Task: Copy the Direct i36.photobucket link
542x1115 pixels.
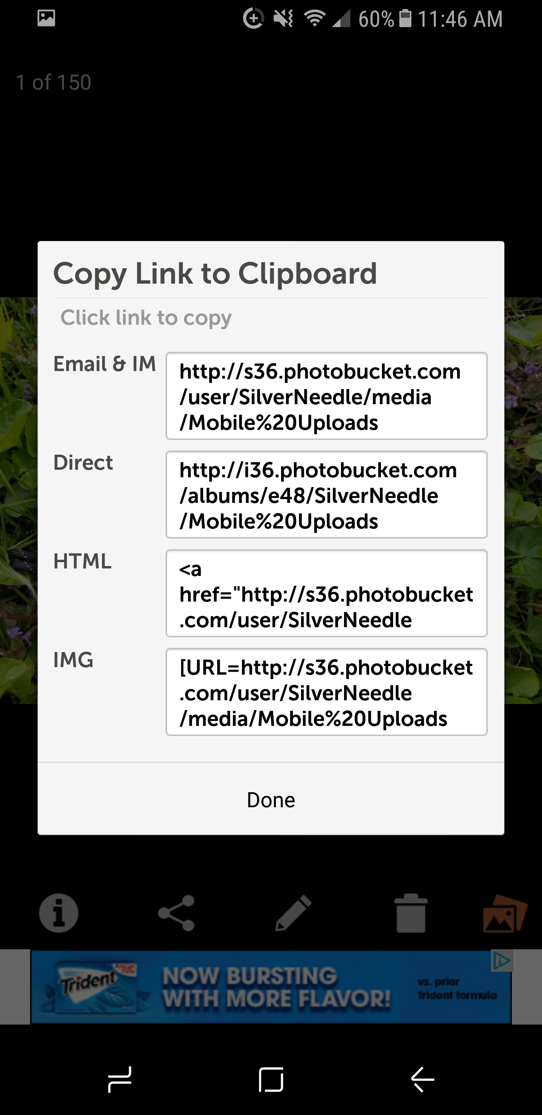Action: [x=327, y=495]
